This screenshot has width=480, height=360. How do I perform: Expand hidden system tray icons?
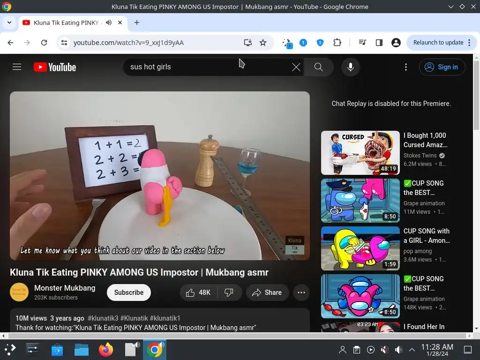(x=412, y=350)
